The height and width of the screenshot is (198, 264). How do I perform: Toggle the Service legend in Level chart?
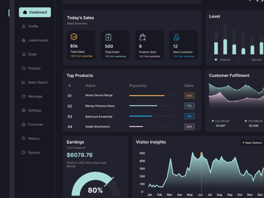coord(254,60)
